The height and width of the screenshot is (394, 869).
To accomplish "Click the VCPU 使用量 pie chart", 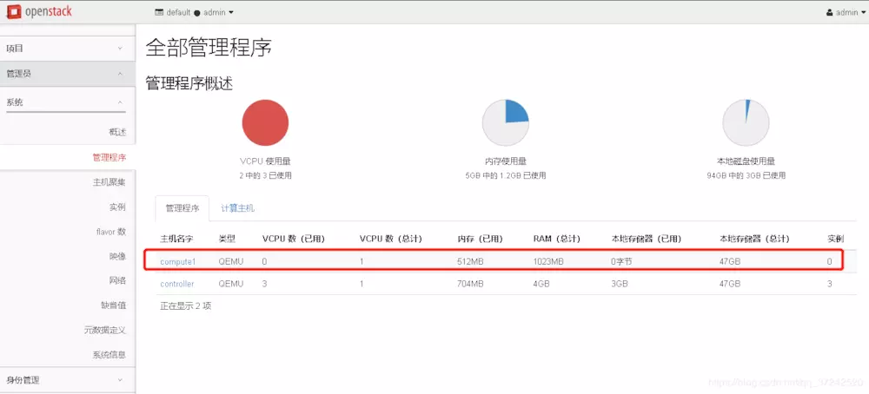I will [265, 122].
